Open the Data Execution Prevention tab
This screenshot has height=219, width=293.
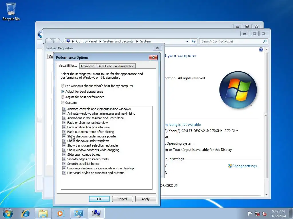[x=116, y=66]
